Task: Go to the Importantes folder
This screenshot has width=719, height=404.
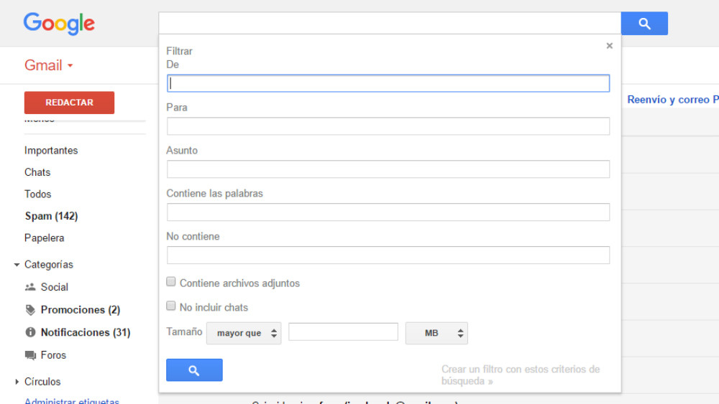Action: point(51,151)
